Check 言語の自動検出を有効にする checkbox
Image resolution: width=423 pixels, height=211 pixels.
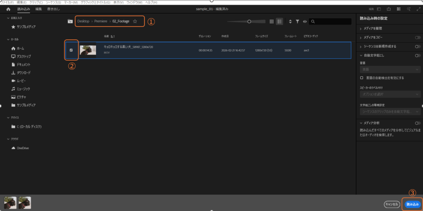point(362,78)
